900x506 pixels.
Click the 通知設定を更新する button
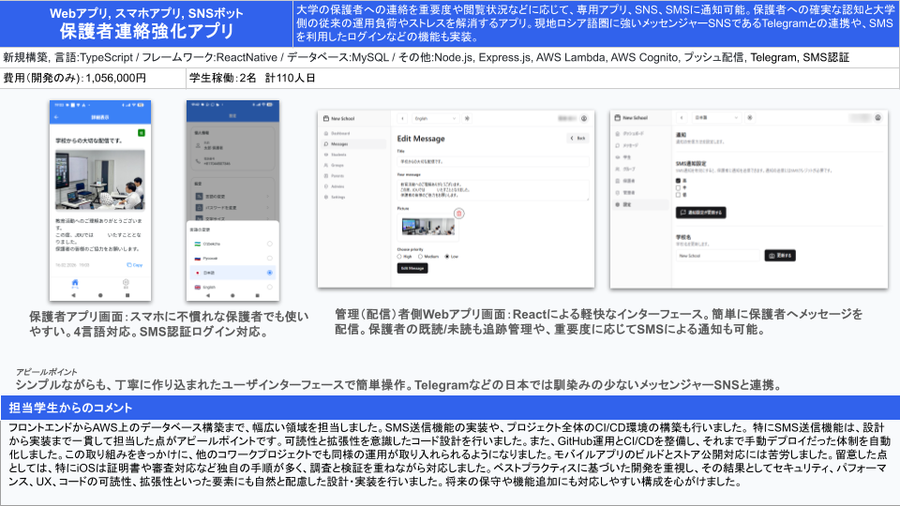[701, 213]
